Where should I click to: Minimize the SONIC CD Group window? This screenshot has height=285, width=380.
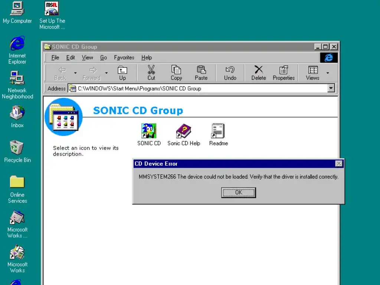(x=318, y=46)
